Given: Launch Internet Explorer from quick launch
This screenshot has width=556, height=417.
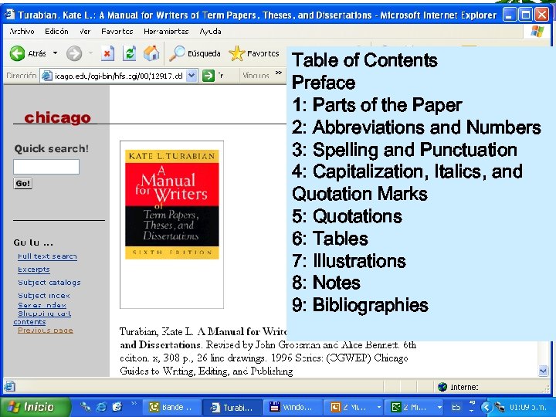Looking at the screenshot, I should click(101, 407).
